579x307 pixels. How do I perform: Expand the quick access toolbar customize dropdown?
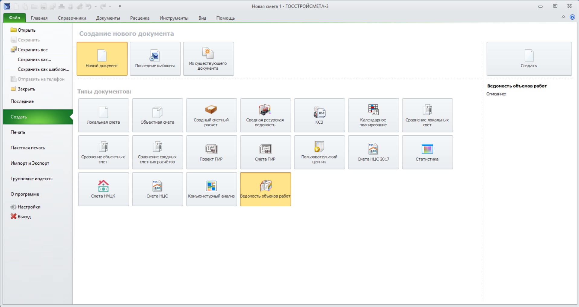(x=120, y=6)
